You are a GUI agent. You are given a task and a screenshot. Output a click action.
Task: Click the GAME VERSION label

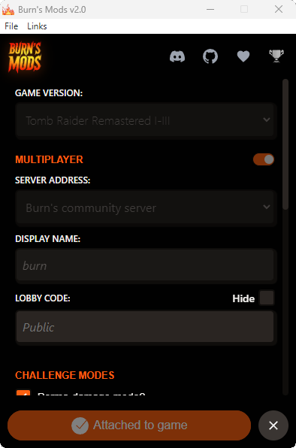[x=49, y=93]
